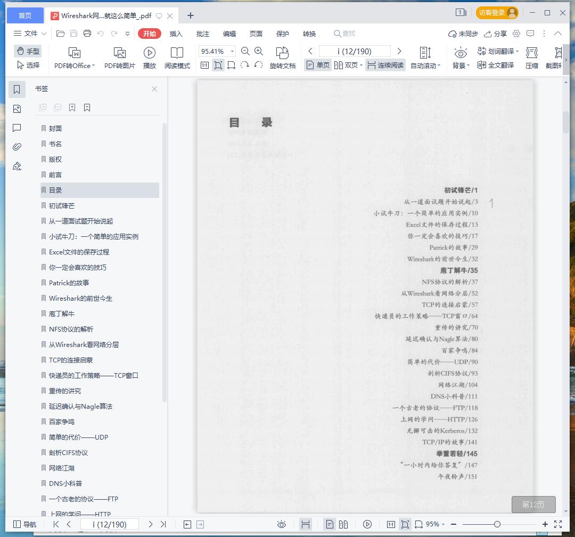
Task: Click 旋转文档 button
Action: [x=282, y=58]
